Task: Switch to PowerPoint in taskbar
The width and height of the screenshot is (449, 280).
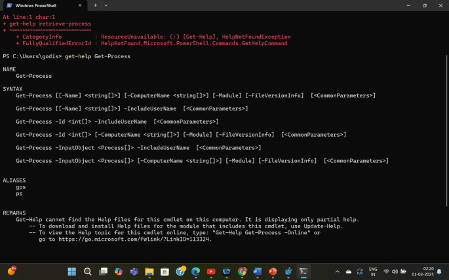Action: (273, 271)
